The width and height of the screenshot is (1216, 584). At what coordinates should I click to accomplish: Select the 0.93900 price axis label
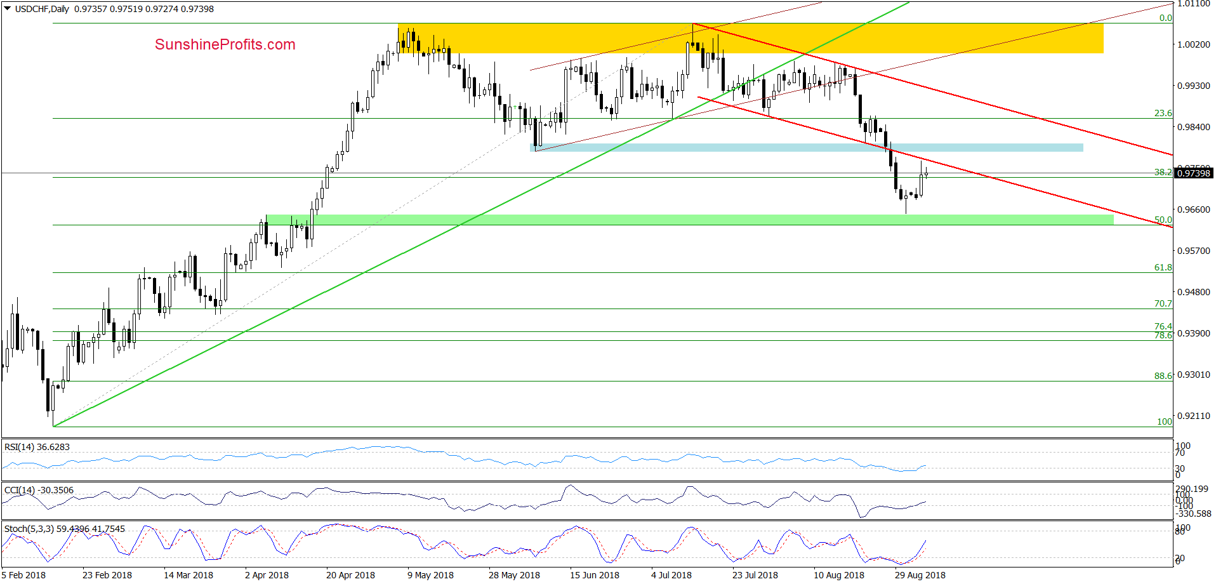click(x=1194, y=333)
